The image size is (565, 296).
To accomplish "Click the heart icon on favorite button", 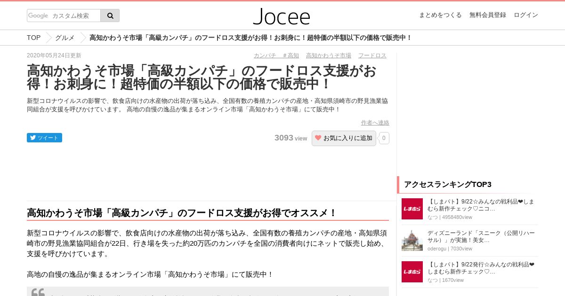I will [318, 138].
